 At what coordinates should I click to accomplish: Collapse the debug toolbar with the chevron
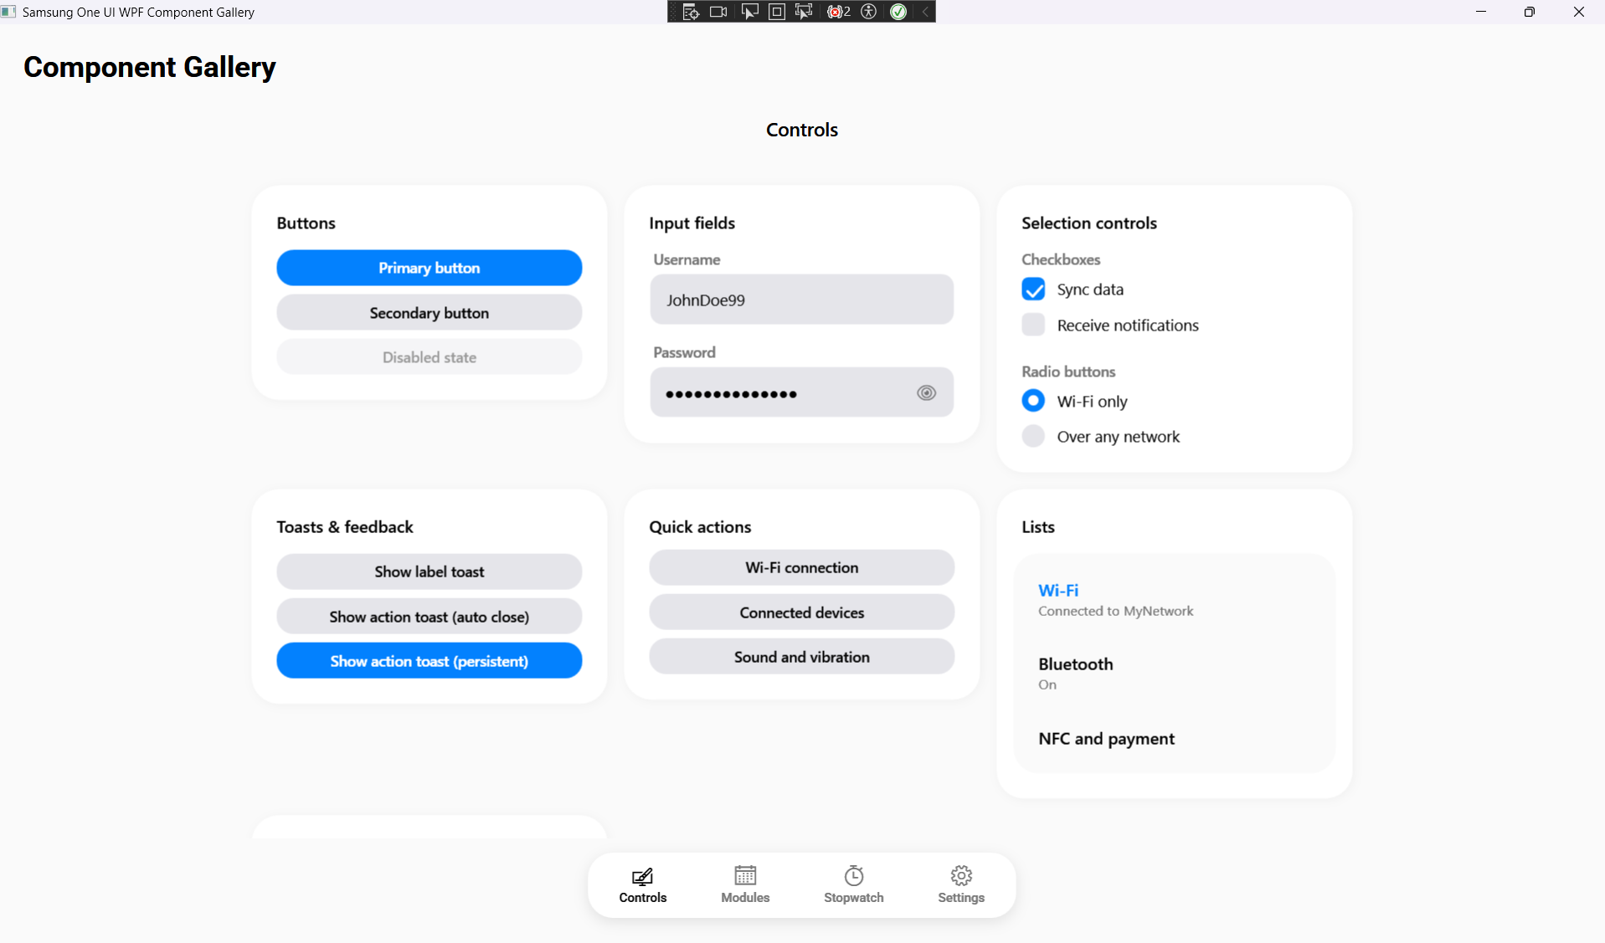925,12
